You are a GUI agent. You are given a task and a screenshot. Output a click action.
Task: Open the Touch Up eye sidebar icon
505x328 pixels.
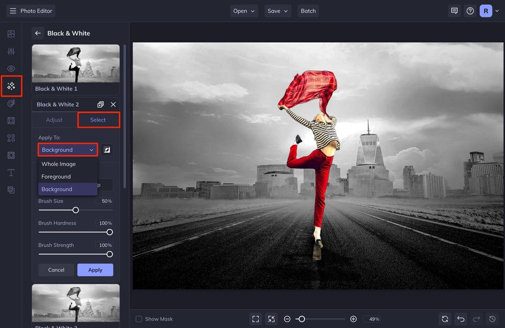pyautogui.click(x=11, y=68)
